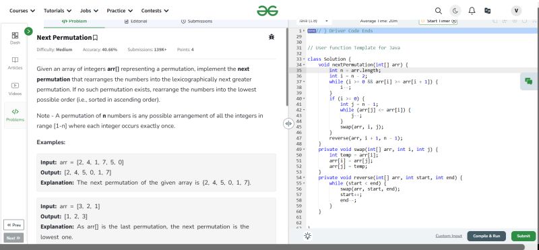
Task: Collapse the fold arrow at line 1
Action: coord(304,30)
